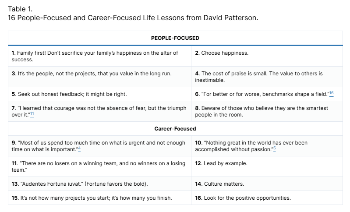Follow reference 4 after the urgent quote
Viewport: 350px width, 212px height.
click(x=79, y=149)
